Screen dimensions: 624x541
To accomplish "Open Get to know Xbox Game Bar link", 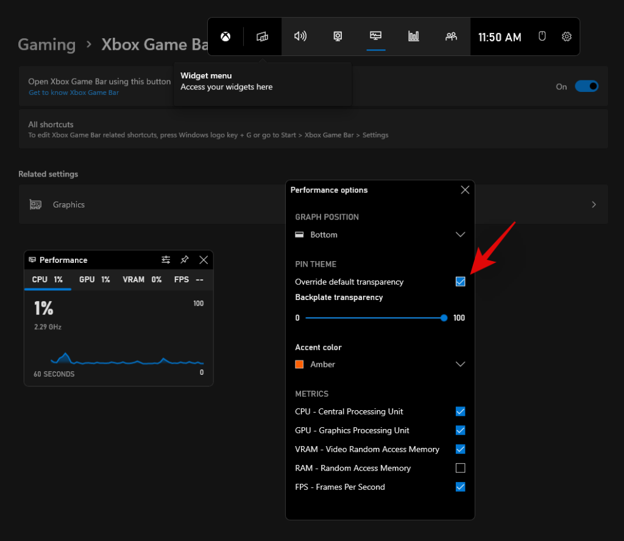I will coord(74,92).
